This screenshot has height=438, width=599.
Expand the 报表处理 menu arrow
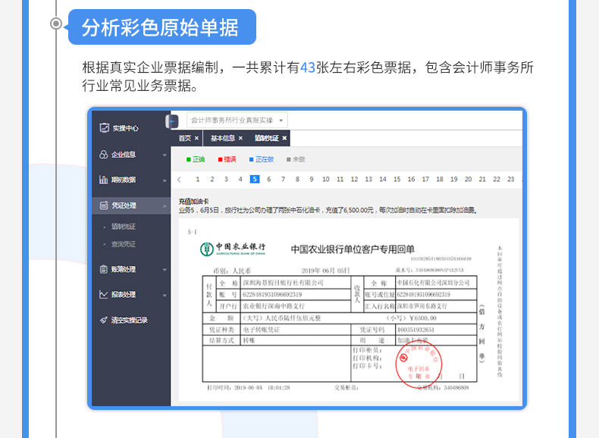165,295
